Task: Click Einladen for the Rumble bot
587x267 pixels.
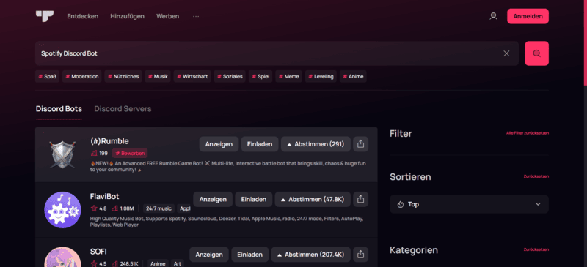Action: pos(260,144)
